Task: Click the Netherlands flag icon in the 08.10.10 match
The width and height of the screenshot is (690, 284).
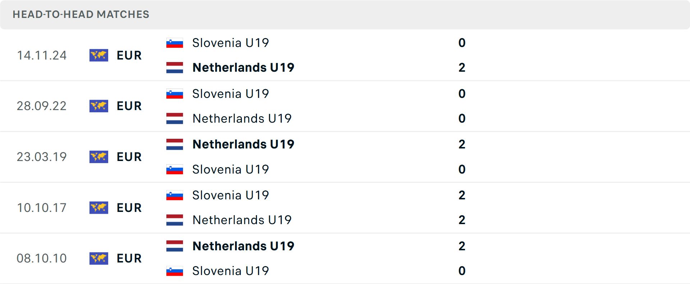Action: coord(174,246)
